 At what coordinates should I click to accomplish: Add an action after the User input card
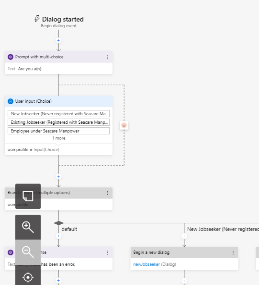(x=58, y=176)
